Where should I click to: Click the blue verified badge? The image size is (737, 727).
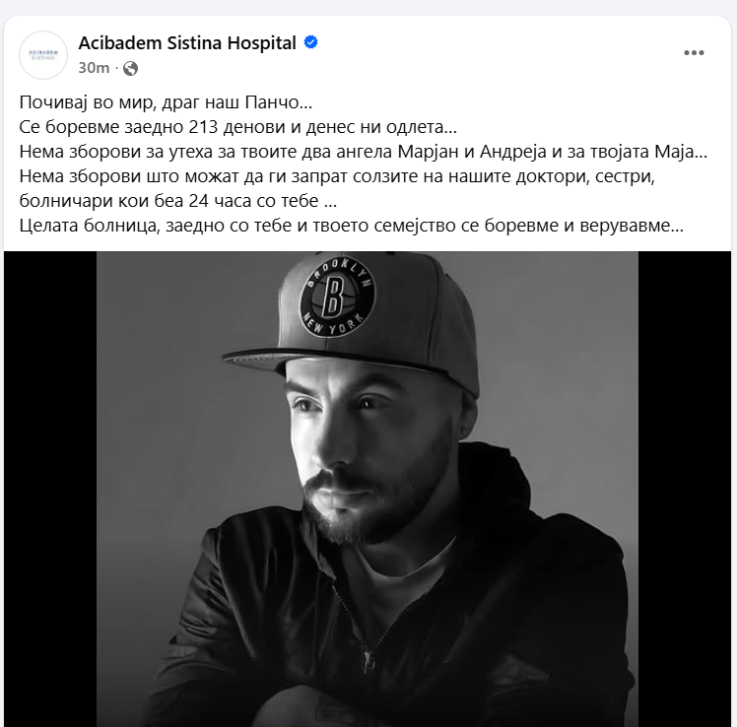(x=310, y=42)
